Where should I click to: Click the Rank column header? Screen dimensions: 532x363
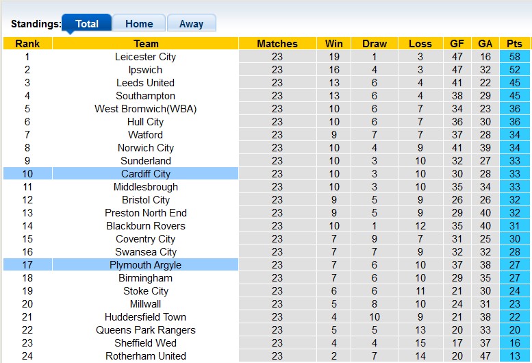tap(27, 44)
